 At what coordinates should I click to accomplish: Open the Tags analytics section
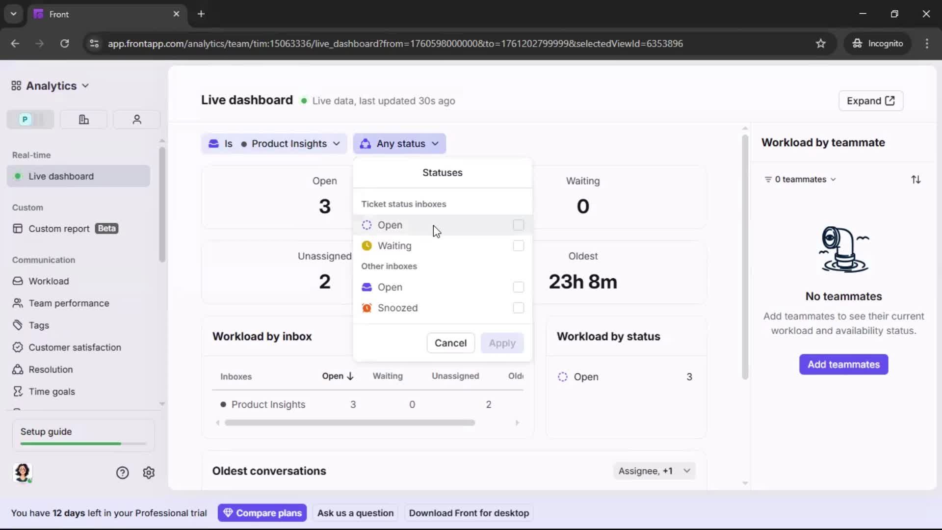click(37, 325)
